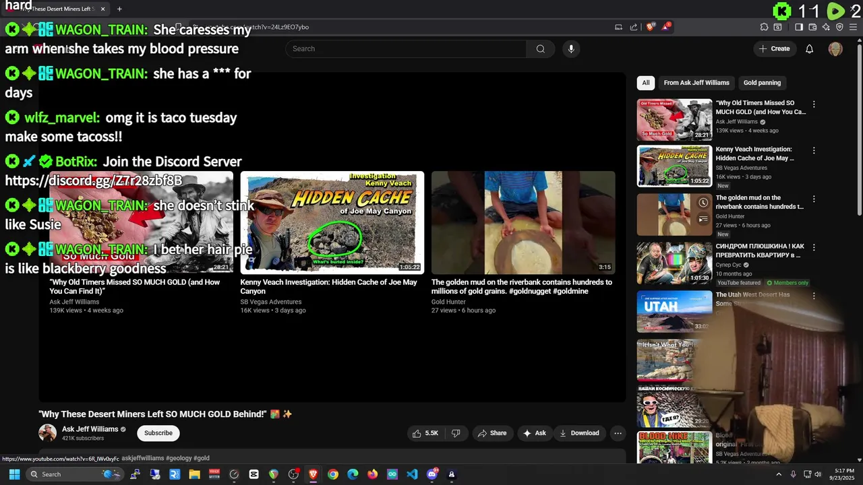This screenshot has height=485, width=863.
Task: Open Kenny Veach Investigation sidebar thumbnail
Action: (674, 166)
